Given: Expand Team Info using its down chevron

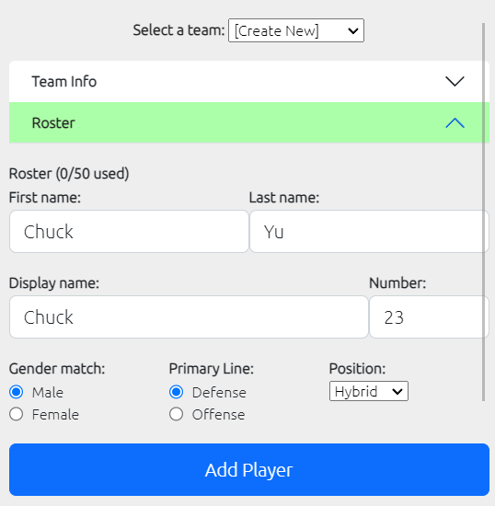Looking at the screenshot, I should coord(455,81).
